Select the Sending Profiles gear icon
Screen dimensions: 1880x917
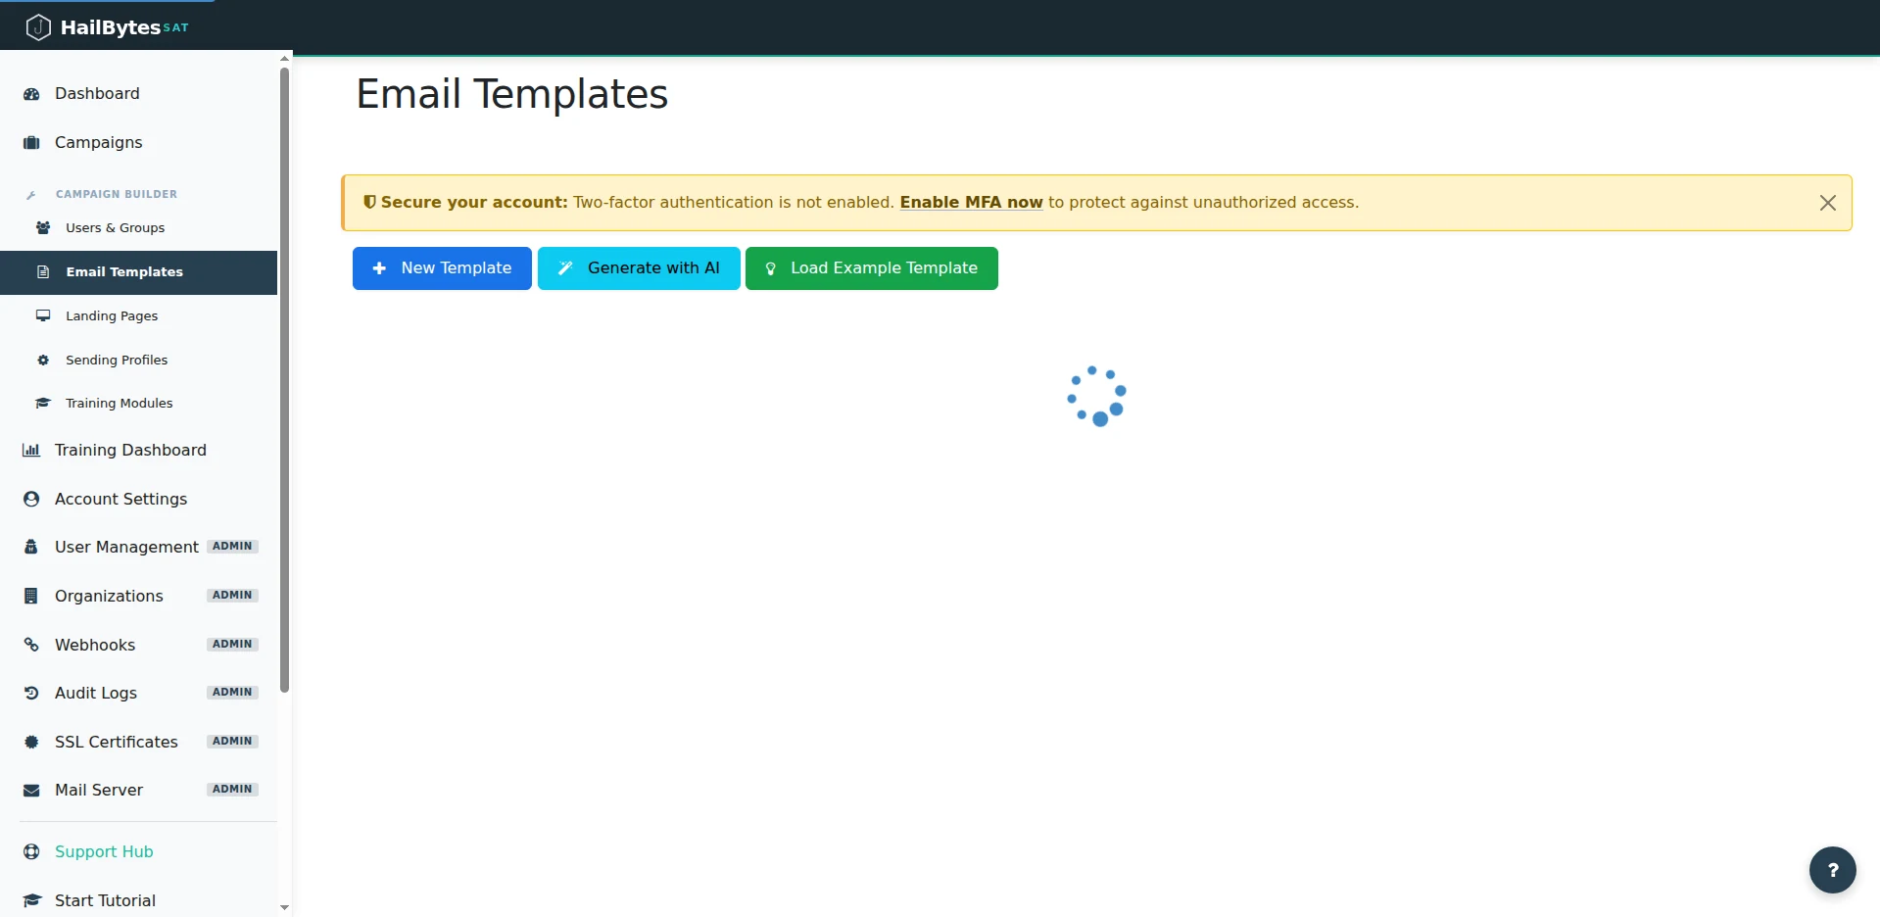pos(43,360)
